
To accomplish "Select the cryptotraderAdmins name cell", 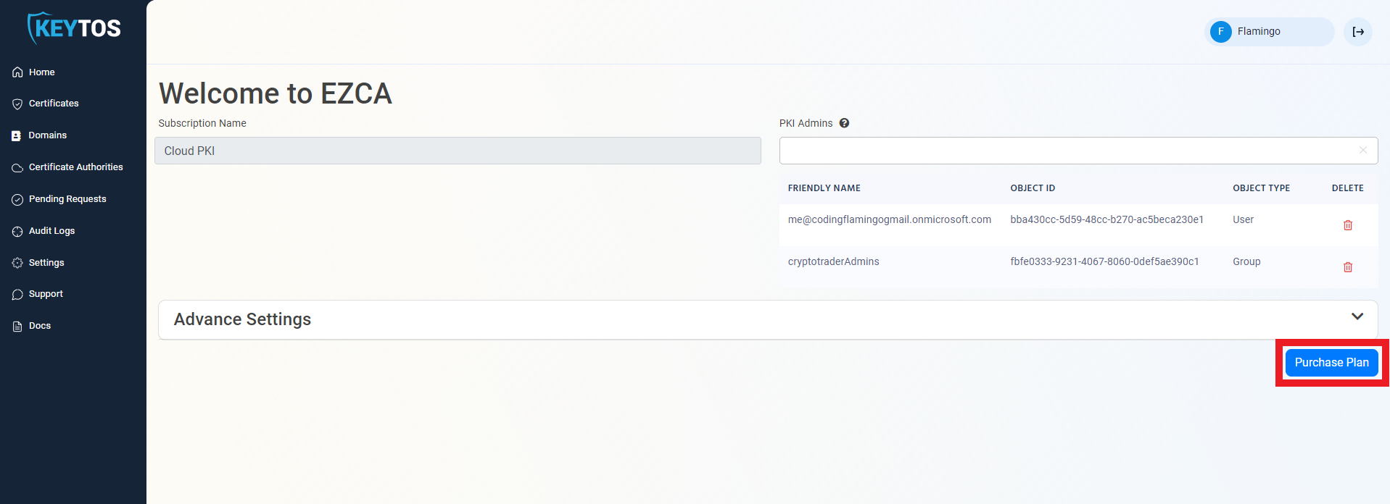I will pos(833,261).
